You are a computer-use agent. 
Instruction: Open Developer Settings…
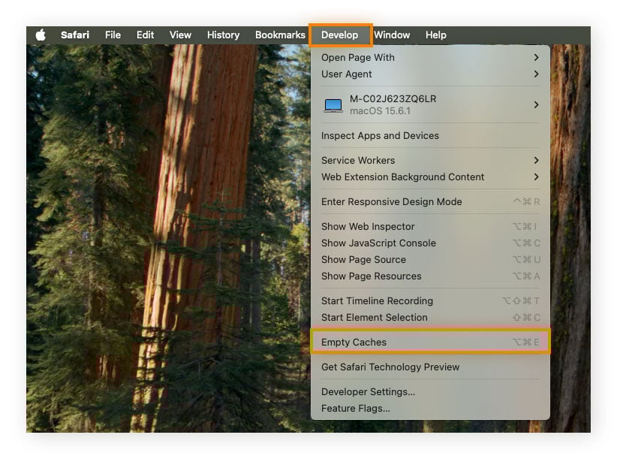(x=368, y=391)
